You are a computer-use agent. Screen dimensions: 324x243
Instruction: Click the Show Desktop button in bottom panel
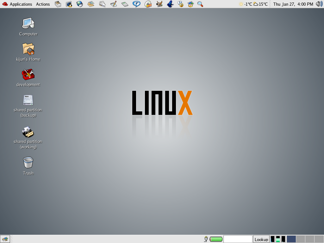coord(5,239)
